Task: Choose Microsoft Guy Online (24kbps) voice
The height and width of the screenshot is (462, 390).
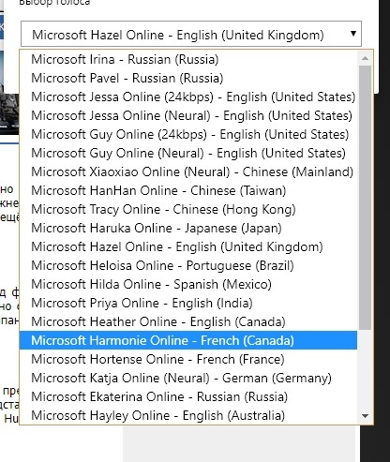Action: (188, 134)
